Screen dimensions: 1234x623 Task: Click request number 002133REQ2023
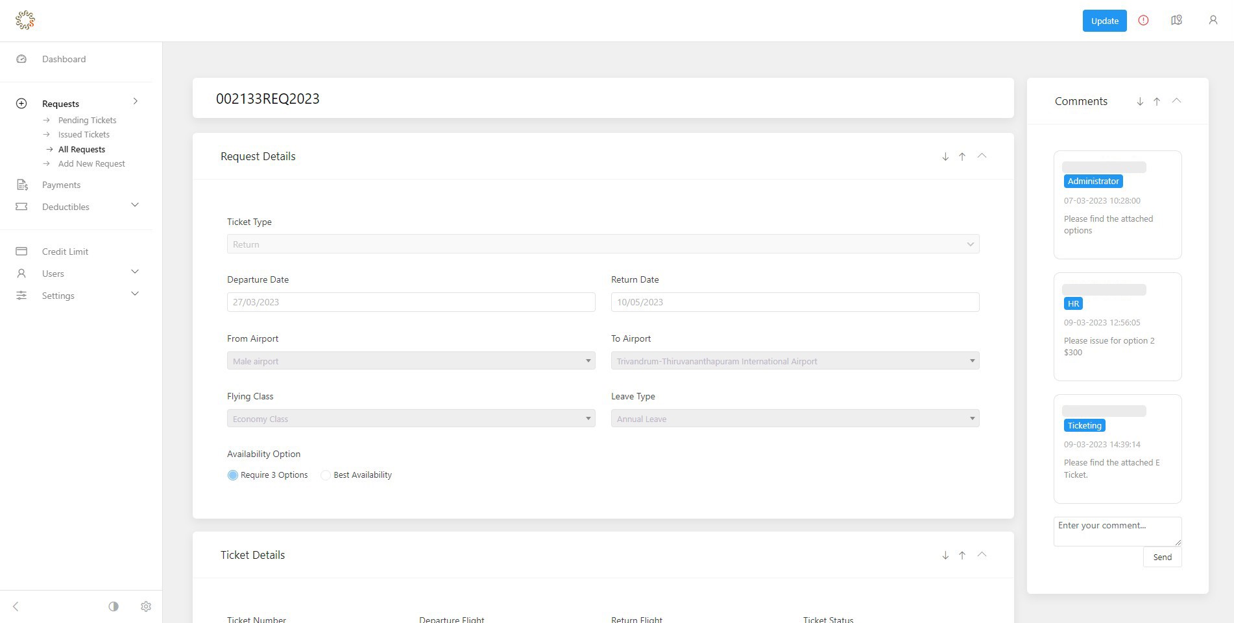tap(267, 99)
